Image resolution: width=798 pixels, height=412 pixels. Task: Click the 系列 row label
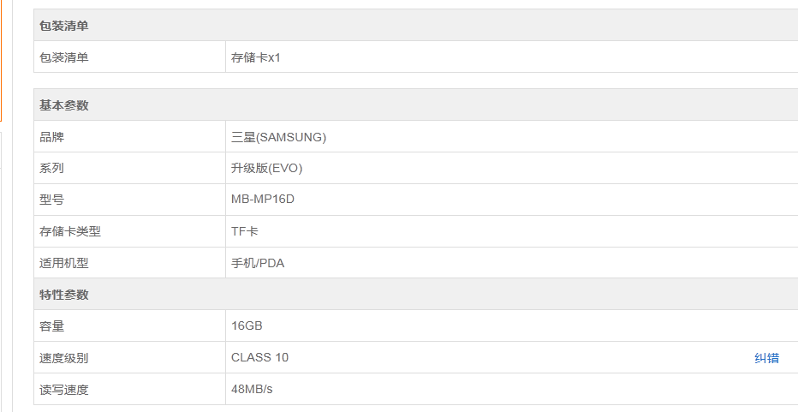52,169
